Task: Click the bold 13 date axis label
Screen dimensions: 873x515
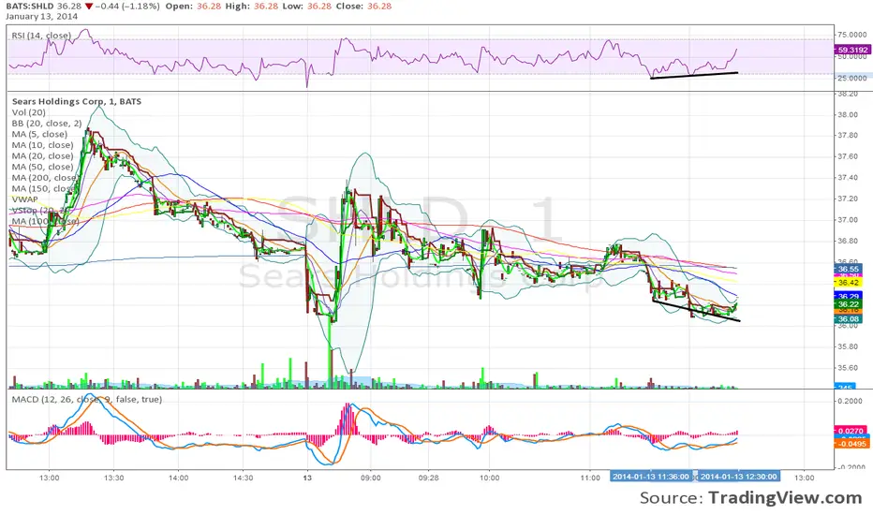Action: click(307, 478)
